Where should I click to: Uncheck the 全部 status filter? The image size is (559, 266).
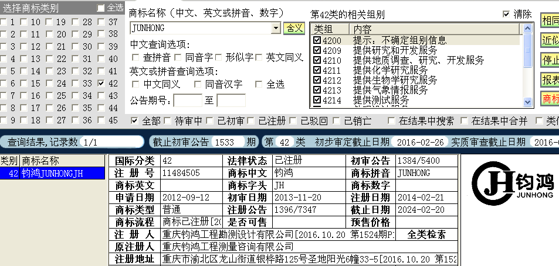(x=134, y=121)
